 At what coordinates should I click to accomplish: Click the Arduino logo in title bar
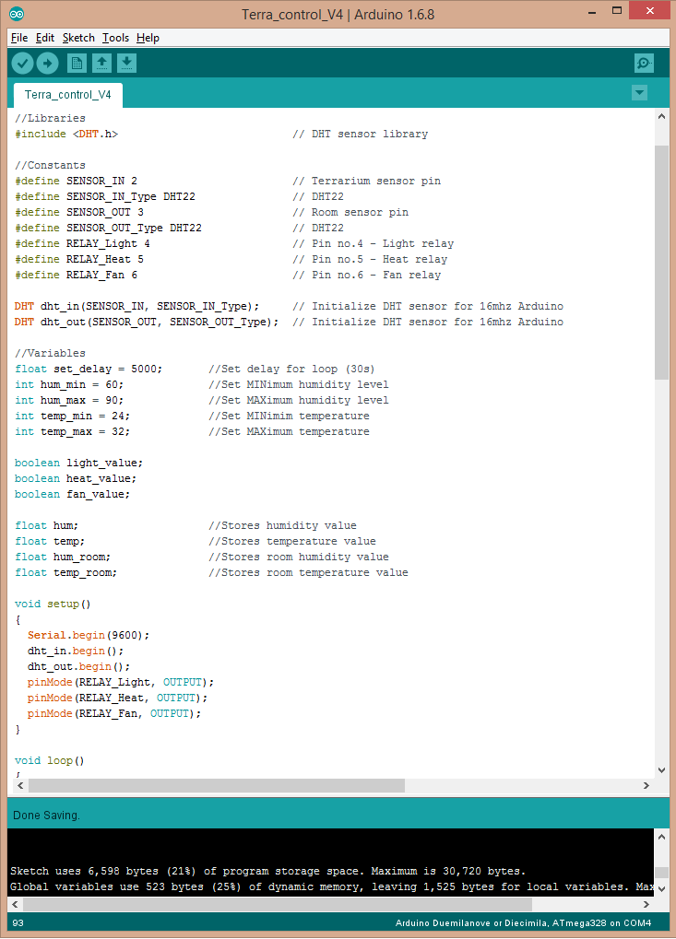pyautogui.click(x=17, y=14)
